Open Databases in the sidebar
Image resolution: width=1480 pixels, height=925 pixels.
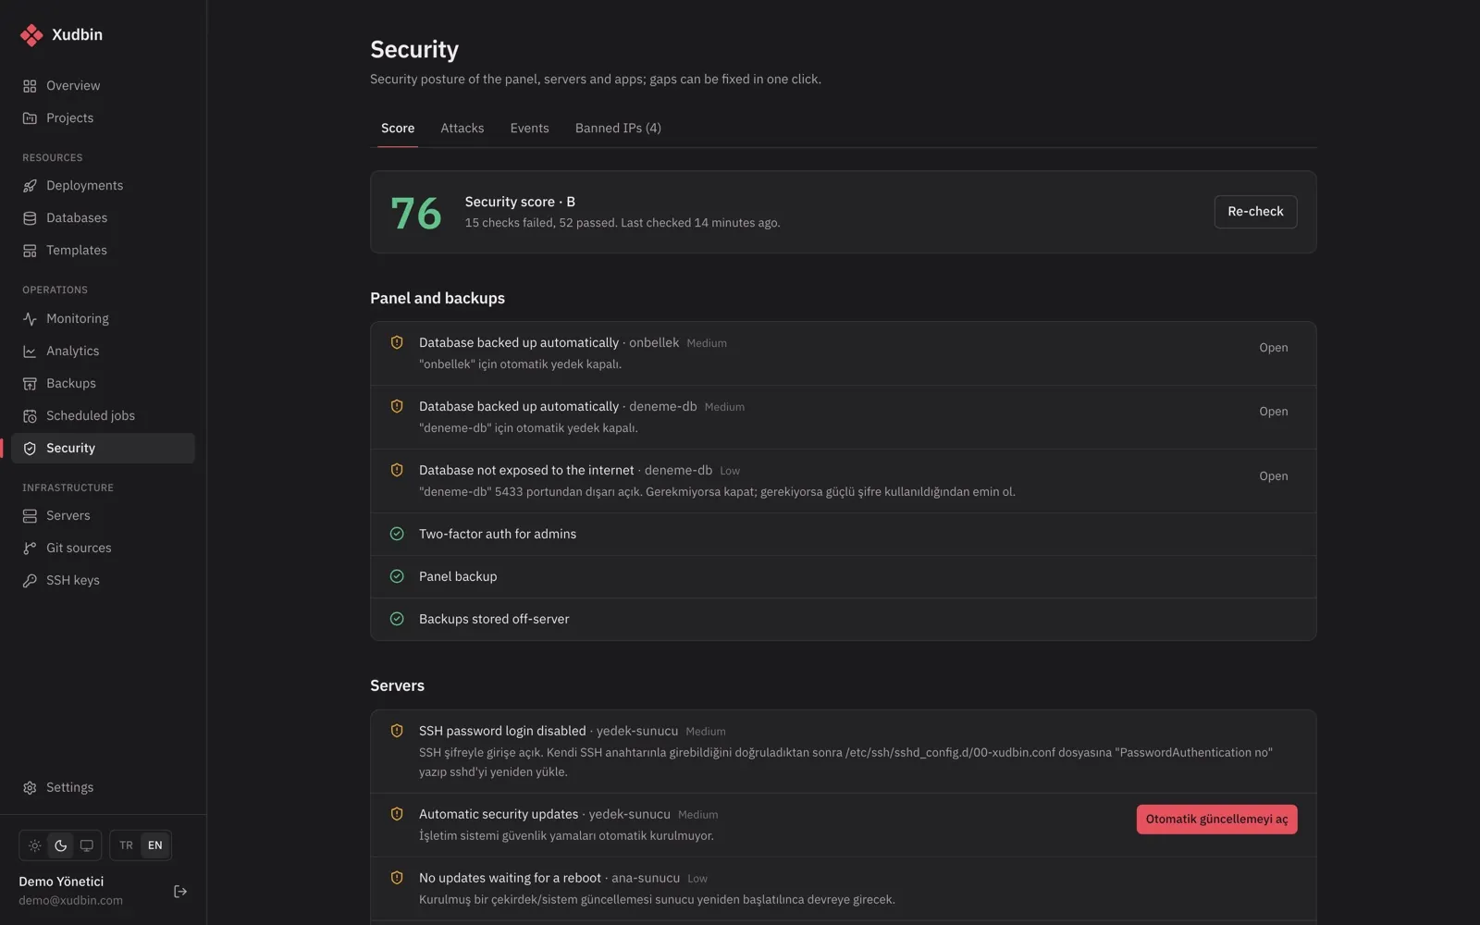(x=103, y=218)
